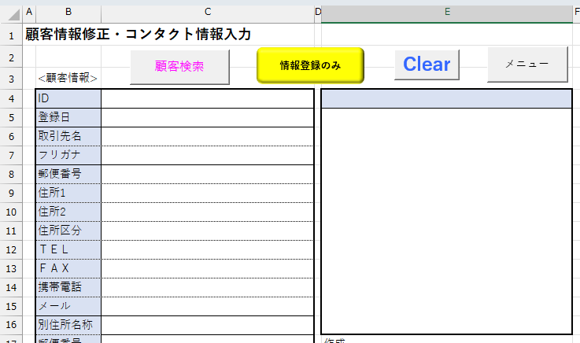580x343 pixels.
Task: Select the メール input cell
Action: pyautogui.click(x=206, y=306)
